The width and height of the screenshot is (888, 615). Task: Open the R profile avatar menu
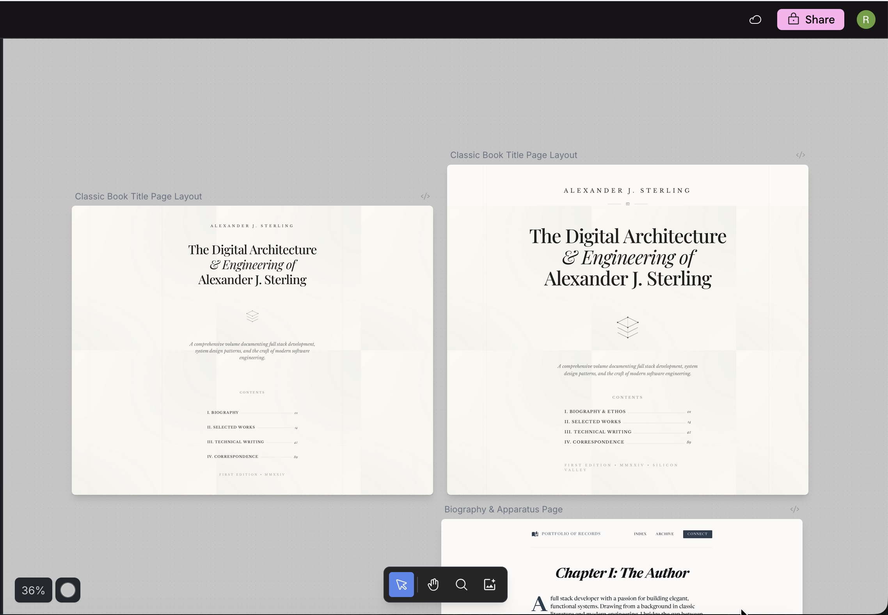[x=866, y=19]
